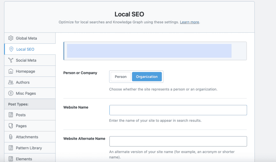The height and width of the screenshot is (162, 276).
Task: Click the Local SEO page heading
Action: 129,14
